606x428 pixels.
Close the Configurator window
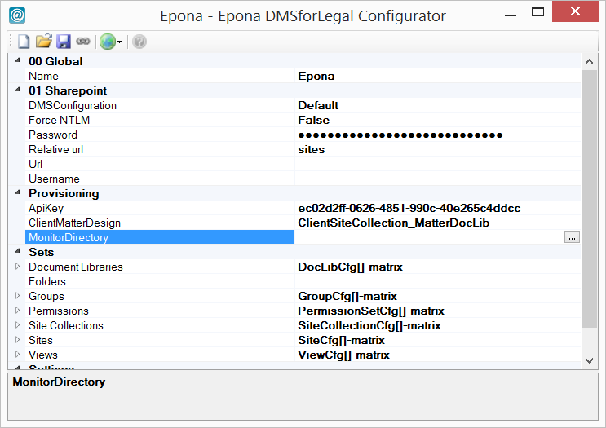click(575, 11)
